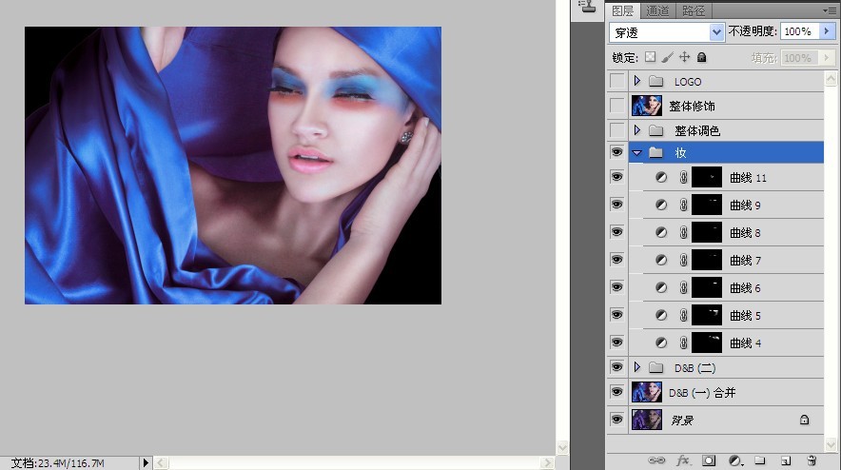Image resolution: width=841 pixels, height=470 pixels.
Task: Click link layers icon at panel bottom
Action: [x=656, y=460]
